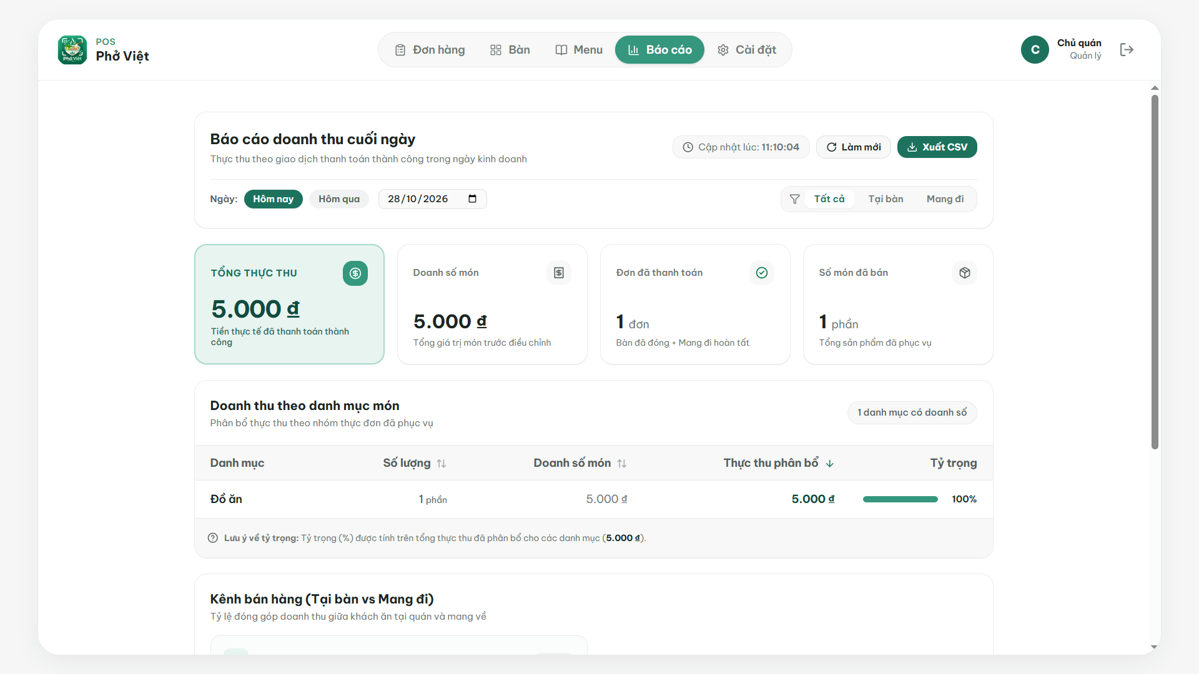The height and width of the screenshot is (674, 1199).
Task: Click the receipt icon in Doanh số món card
Action: point(559,273)
